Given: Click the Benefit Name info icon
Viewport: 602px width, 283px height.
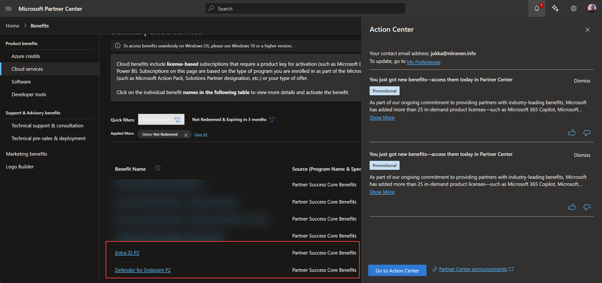Looking at the screenshot, I should pyautogui.click(x=158, y=168).
